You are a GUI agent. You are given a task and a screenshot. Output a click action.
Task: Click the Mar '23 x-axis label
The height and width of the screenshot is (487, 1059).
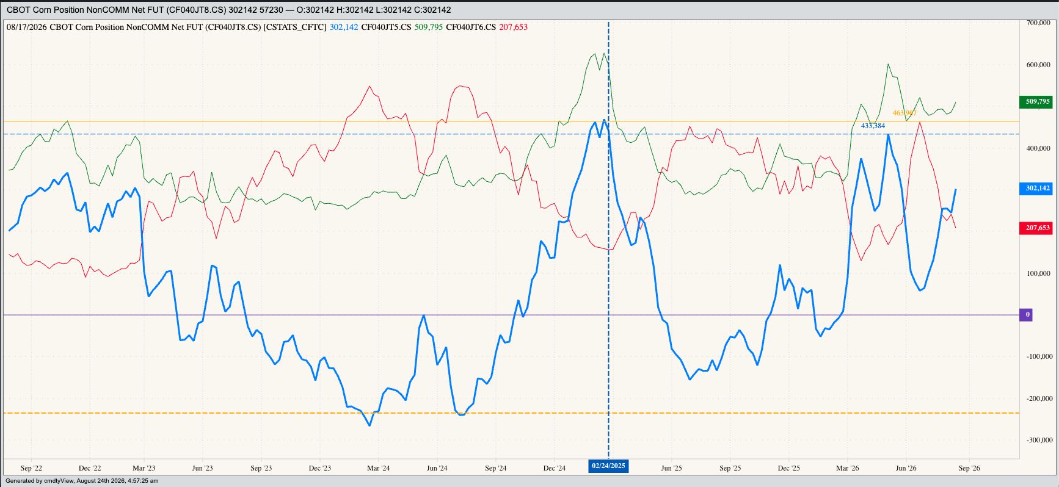144,468
